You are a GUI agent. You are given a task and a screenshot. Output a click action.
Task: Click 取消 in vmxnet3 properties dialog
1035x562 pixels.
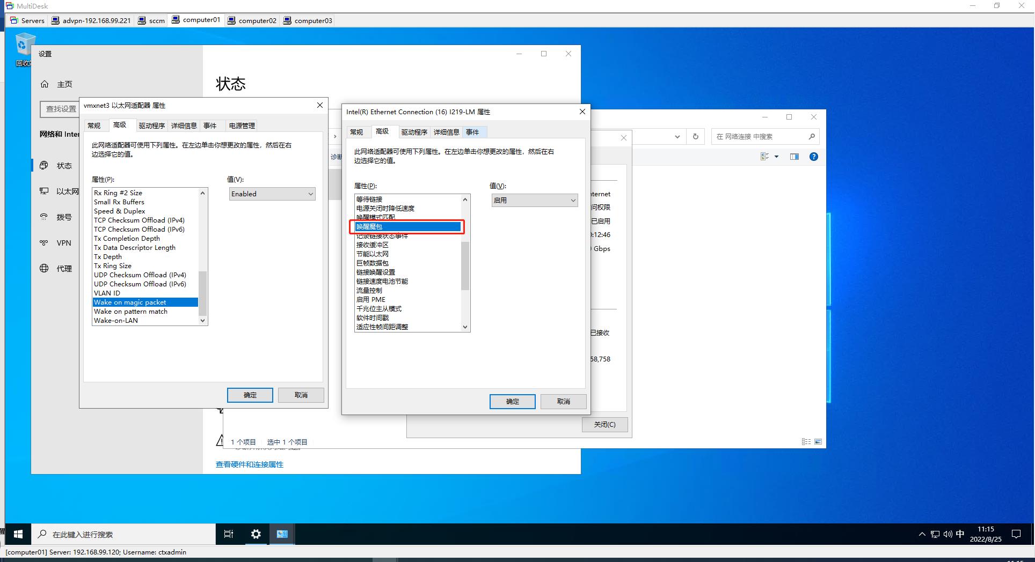coord(301,395)
